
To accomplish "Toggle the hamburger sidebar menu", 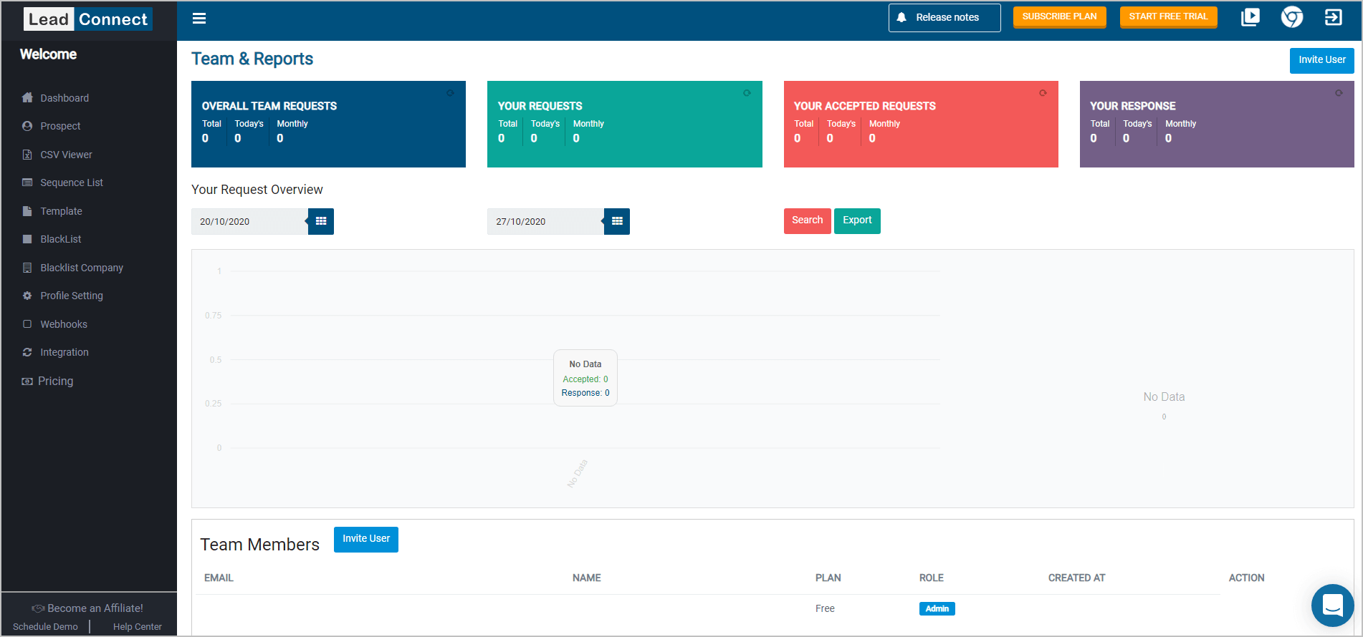I will (199, 19).
